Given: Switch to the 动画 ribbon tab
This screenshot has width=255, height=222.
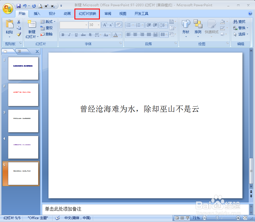Looking at the screenshot, I should click(67, 14).
